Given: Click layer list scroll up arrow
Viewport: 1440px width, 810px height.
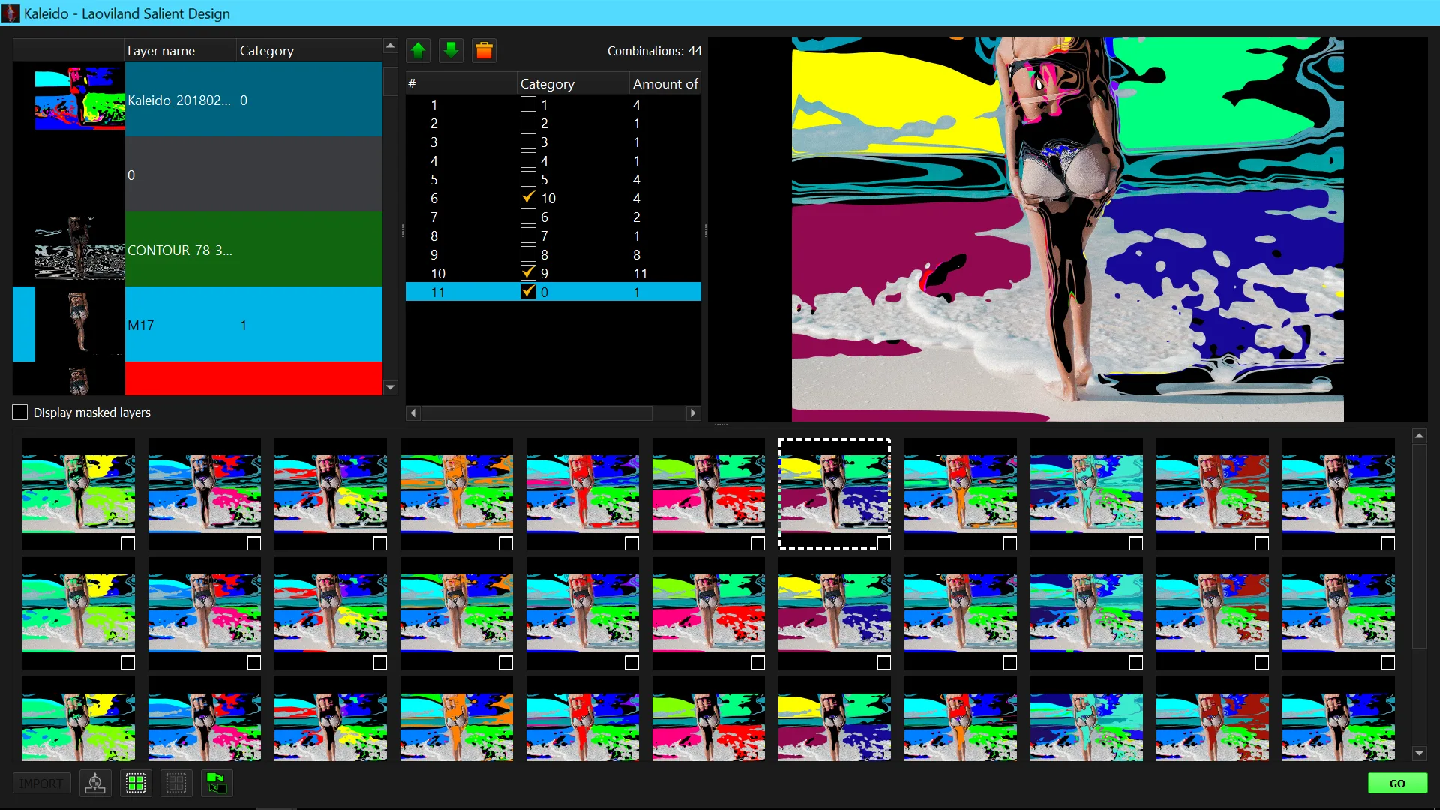Looking at the screenshot, I should (x=390, y=46).
